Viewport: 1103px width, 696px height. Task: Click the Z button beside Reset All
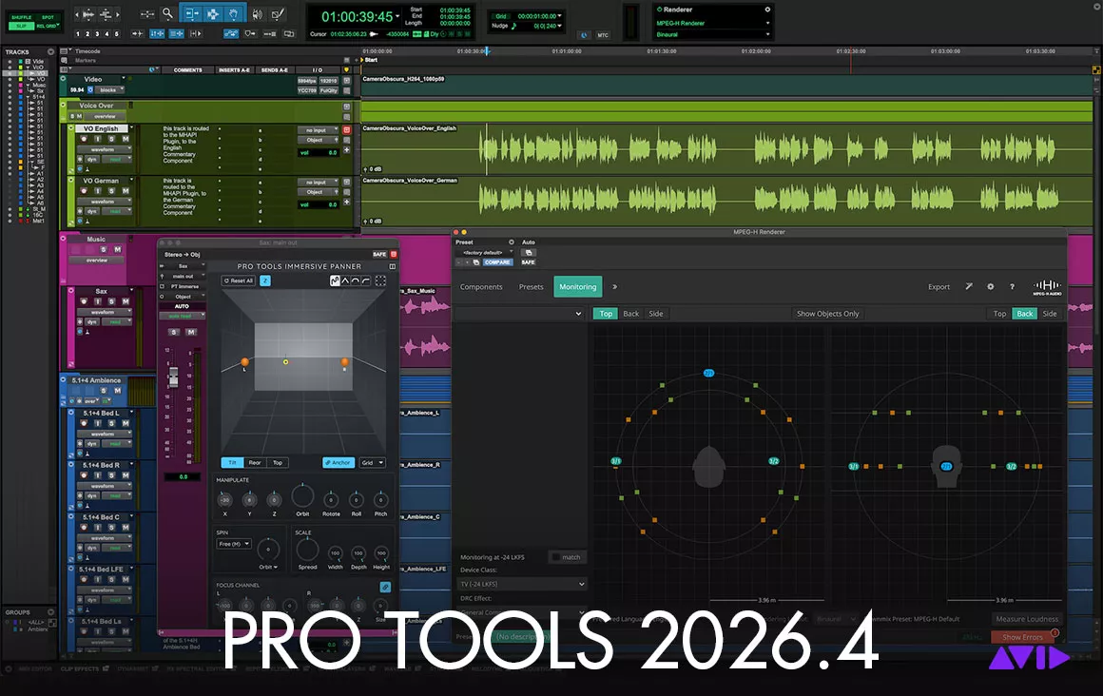click(265, 280)
